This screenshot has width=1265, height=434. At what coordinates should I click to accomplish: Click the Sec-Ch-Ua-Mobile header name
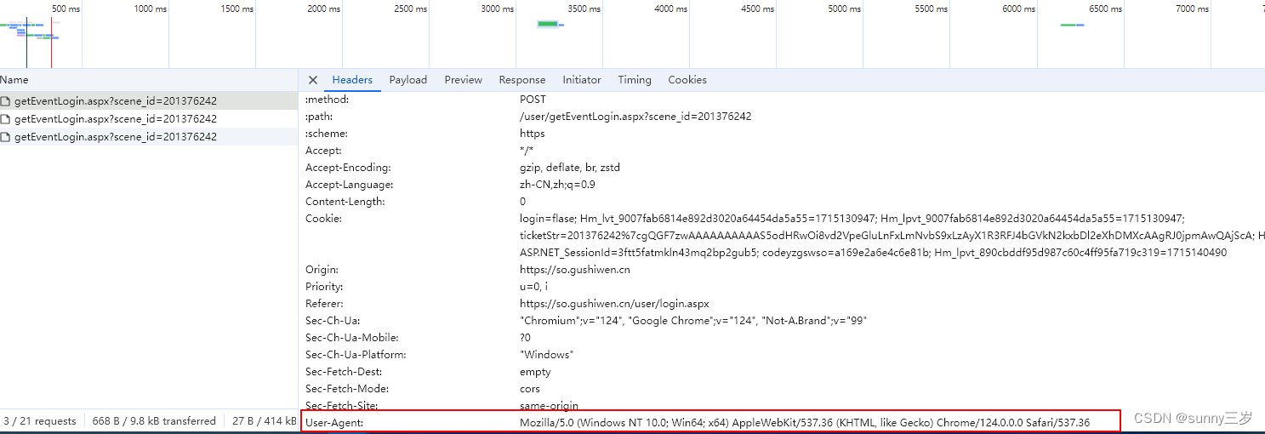click(351, 338)
